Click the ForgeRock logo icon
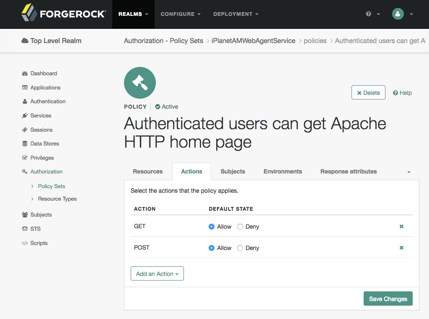The height and width of the screenshot is (319, 429). [29, 13]
